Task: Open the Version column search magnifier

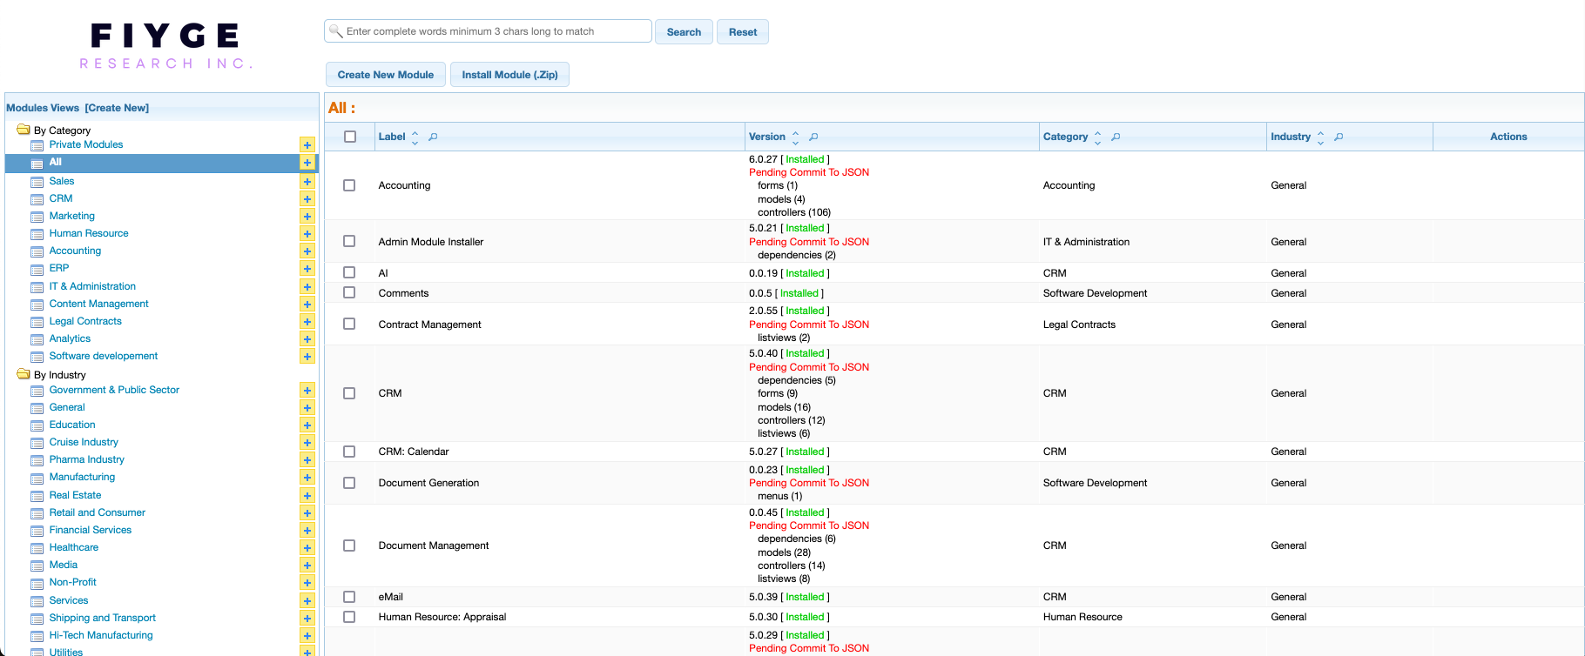Action: click(x=813, y=137)
